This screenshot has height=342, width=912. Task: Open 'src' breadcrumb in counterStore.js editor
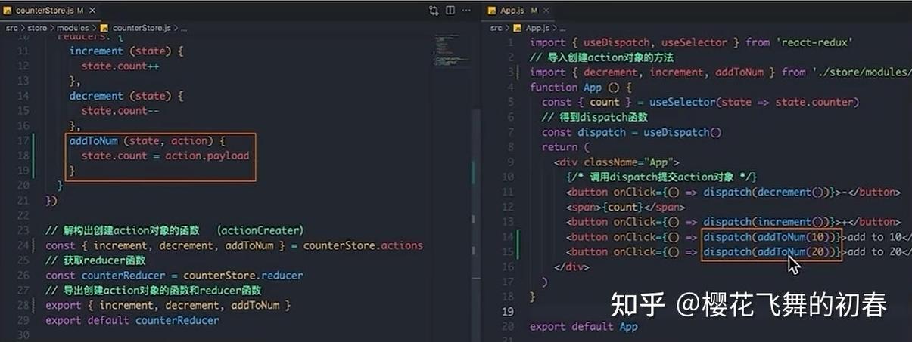[13, 28]
